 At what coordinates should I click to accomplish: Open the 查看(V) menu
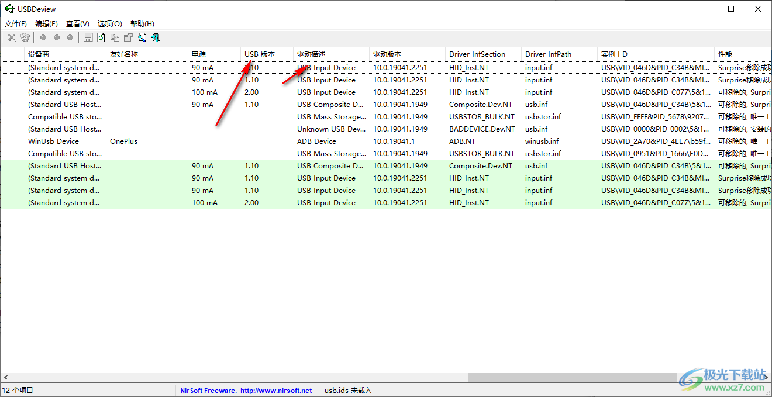77,24
